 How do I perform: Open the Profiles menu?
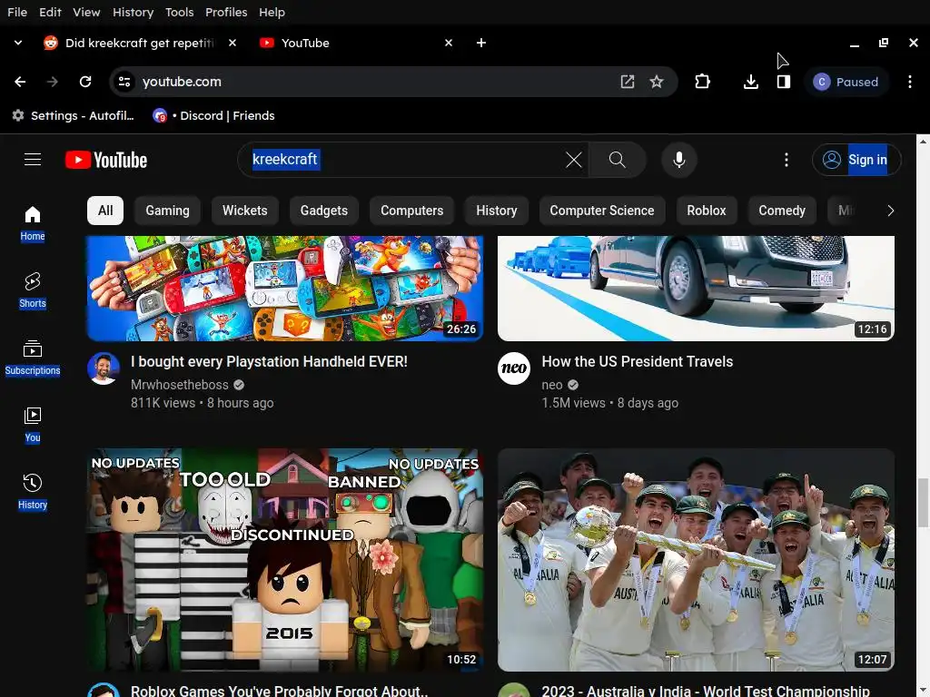tap(226, 12)
